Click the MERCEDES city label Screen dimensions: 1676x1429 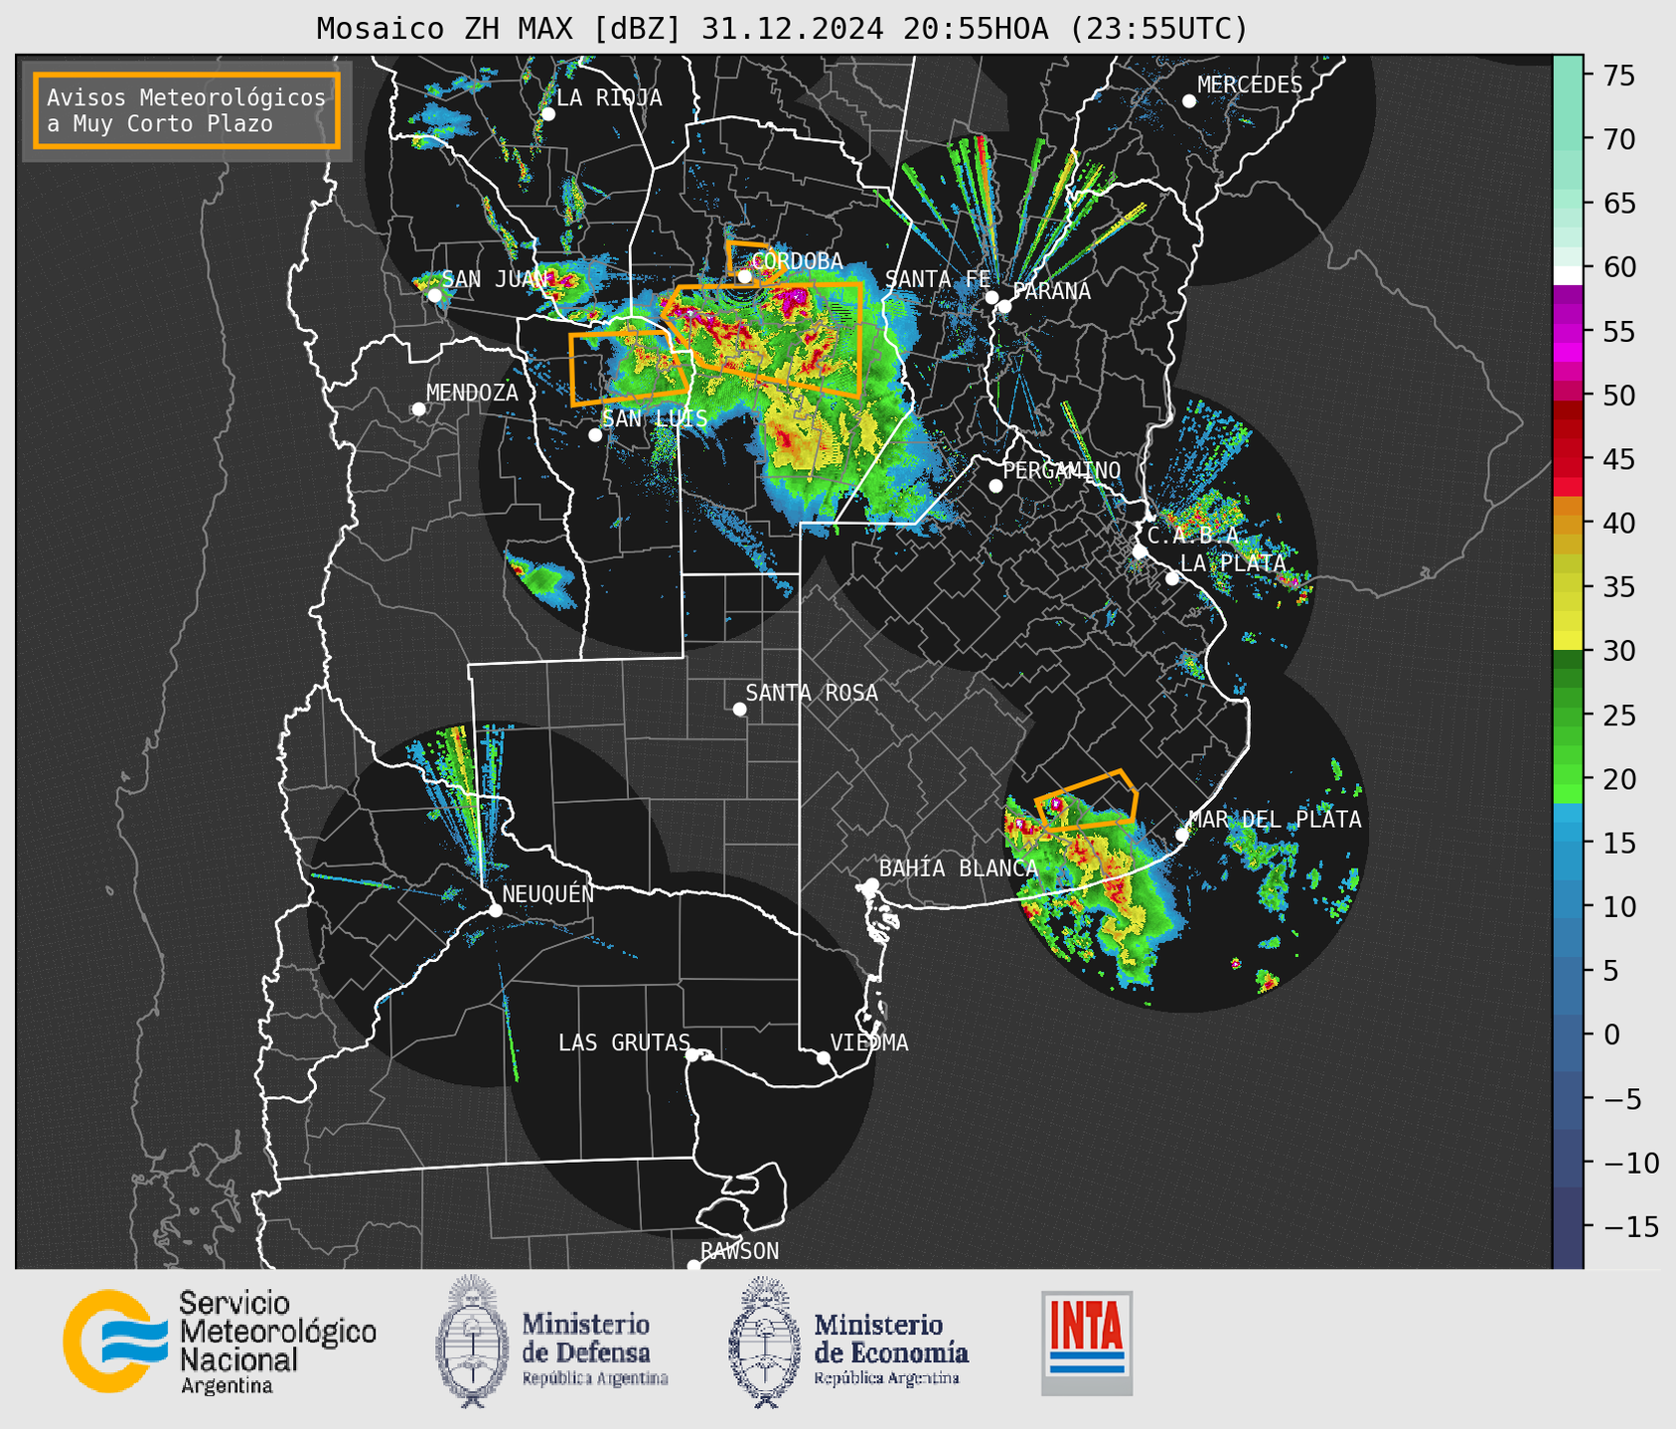pyautogui.click(x=1250, y=84)
